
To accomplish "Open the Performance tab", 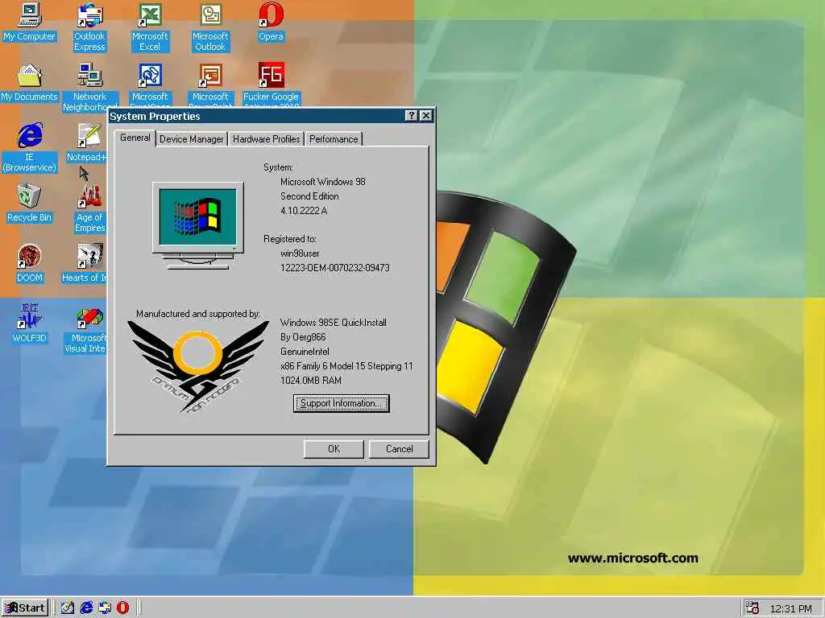I will point(334,138).
